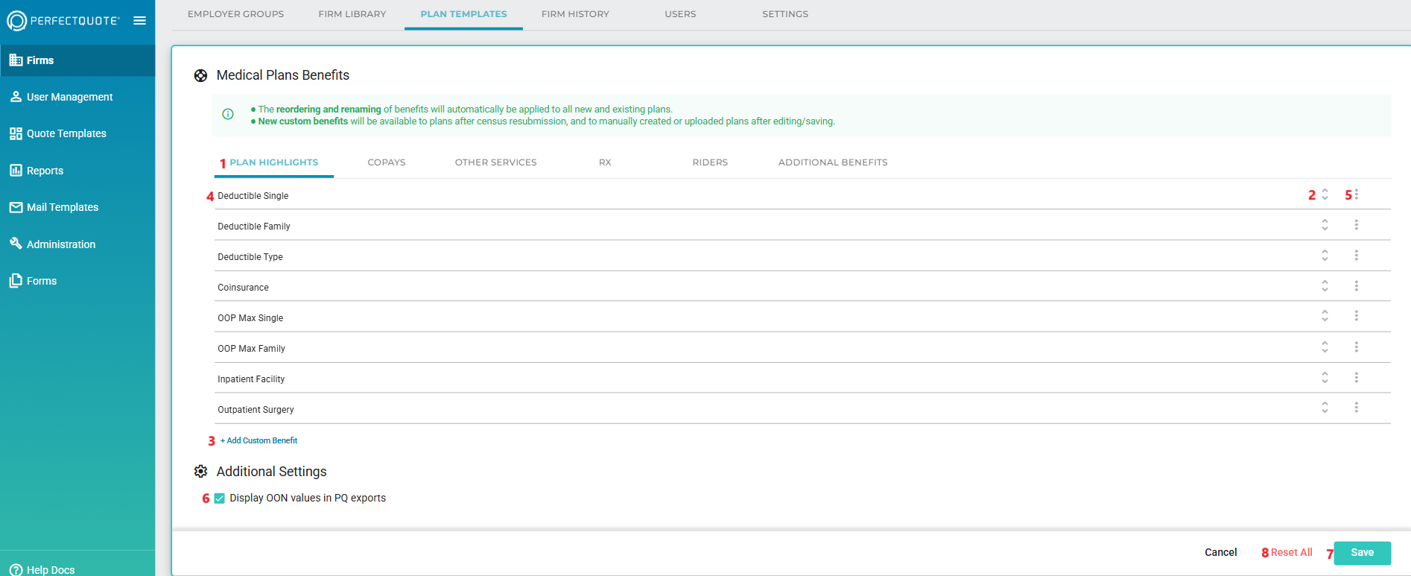The height and width of the screenshot is (576, 1411).
Task: Click the reorder arrows for Deductible Single
Action: [1325, 194]
